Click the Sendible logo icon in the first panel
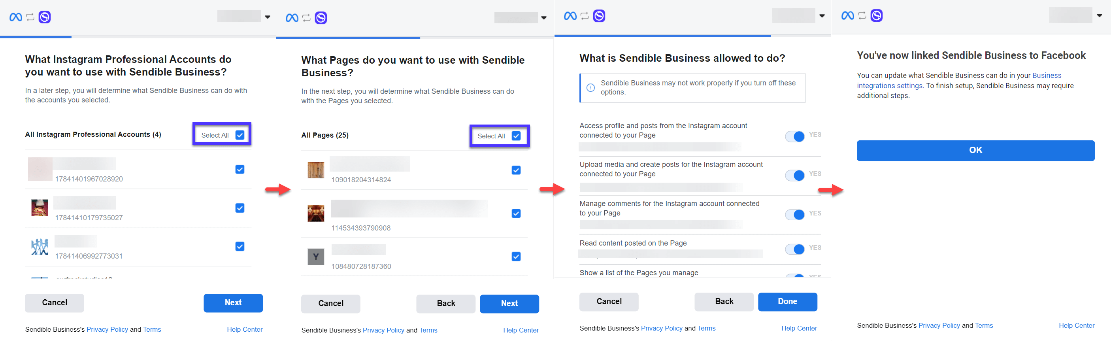Image resolution: width=1111 pixels, height=342 pixels. click(x=45, y=17)
